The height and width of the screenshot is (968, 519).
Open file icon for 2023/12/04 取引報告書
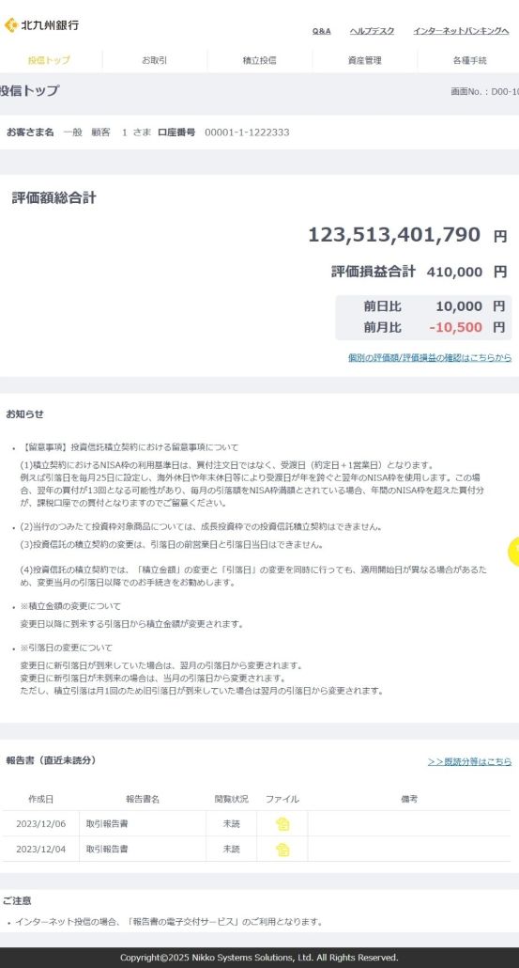[282, 850]
